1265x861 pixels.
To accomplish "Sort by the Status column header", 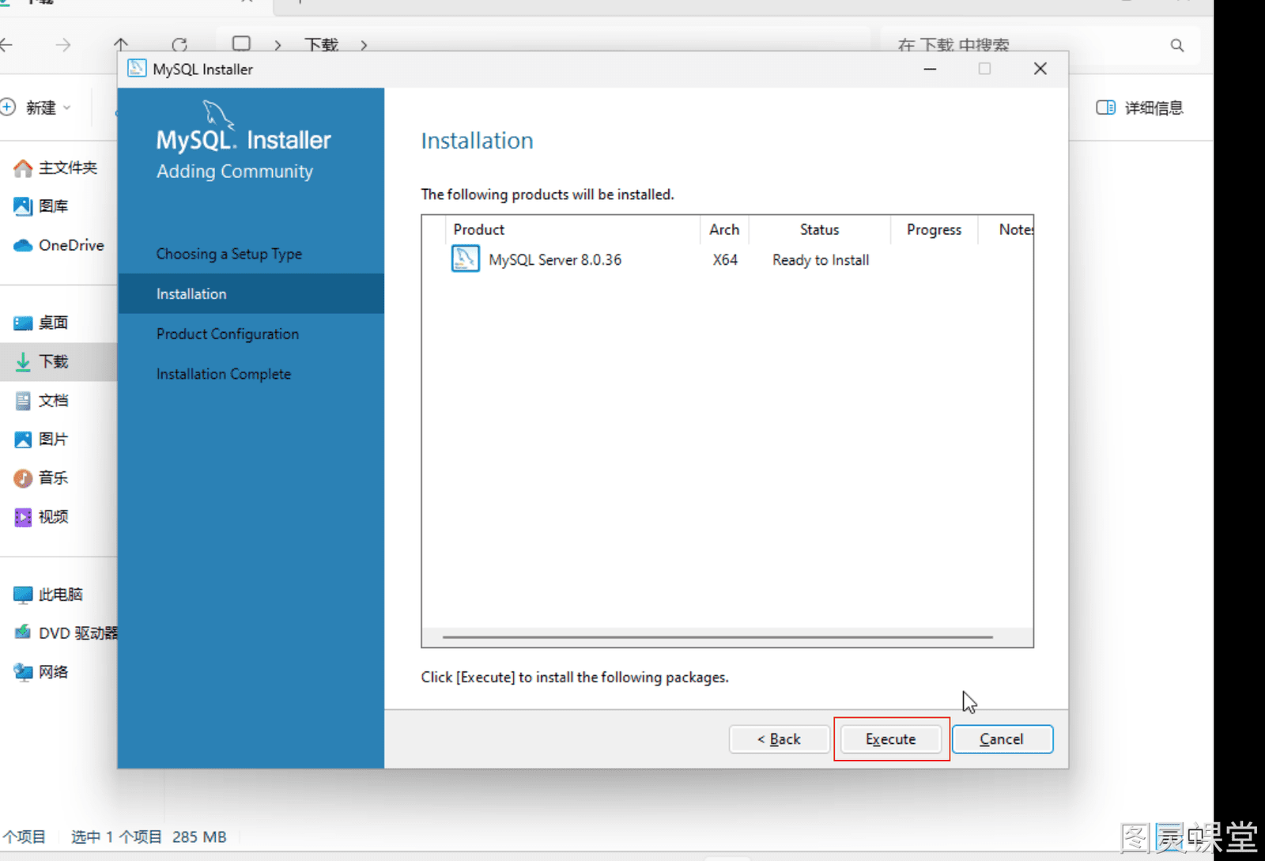I will (x=819, y=229).
